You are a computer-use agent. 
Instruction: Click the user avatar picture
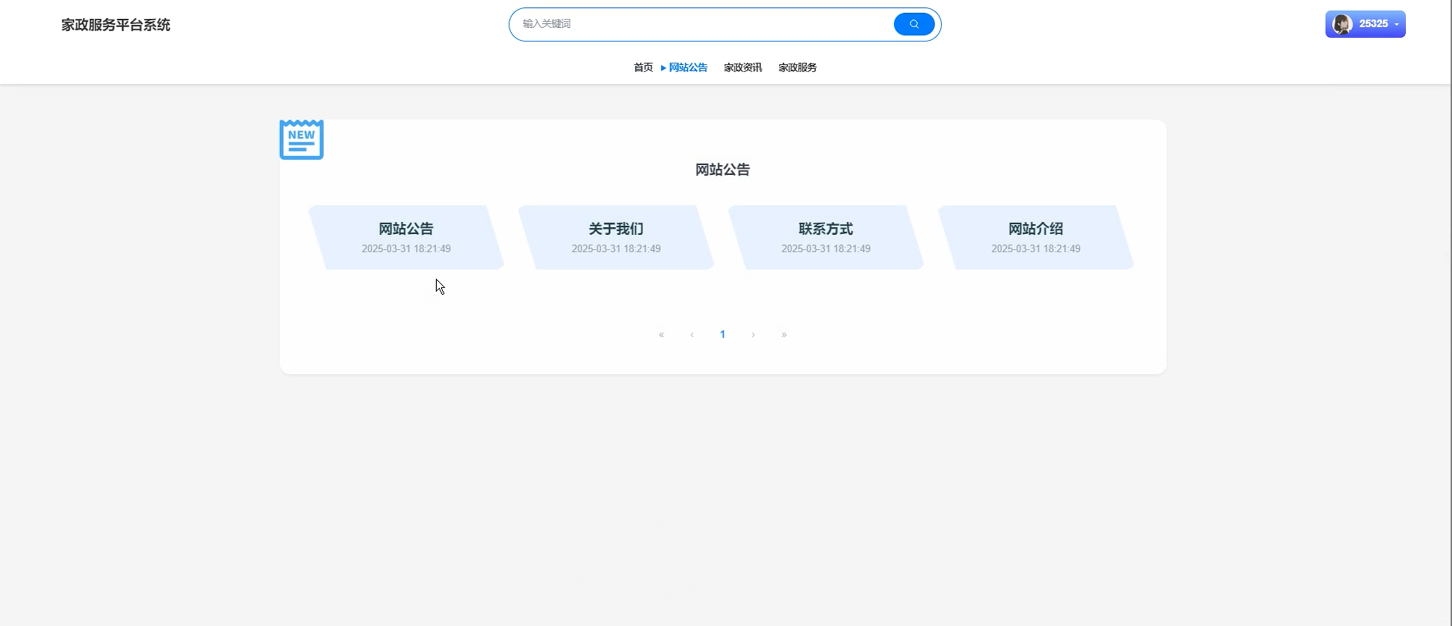1343,24
